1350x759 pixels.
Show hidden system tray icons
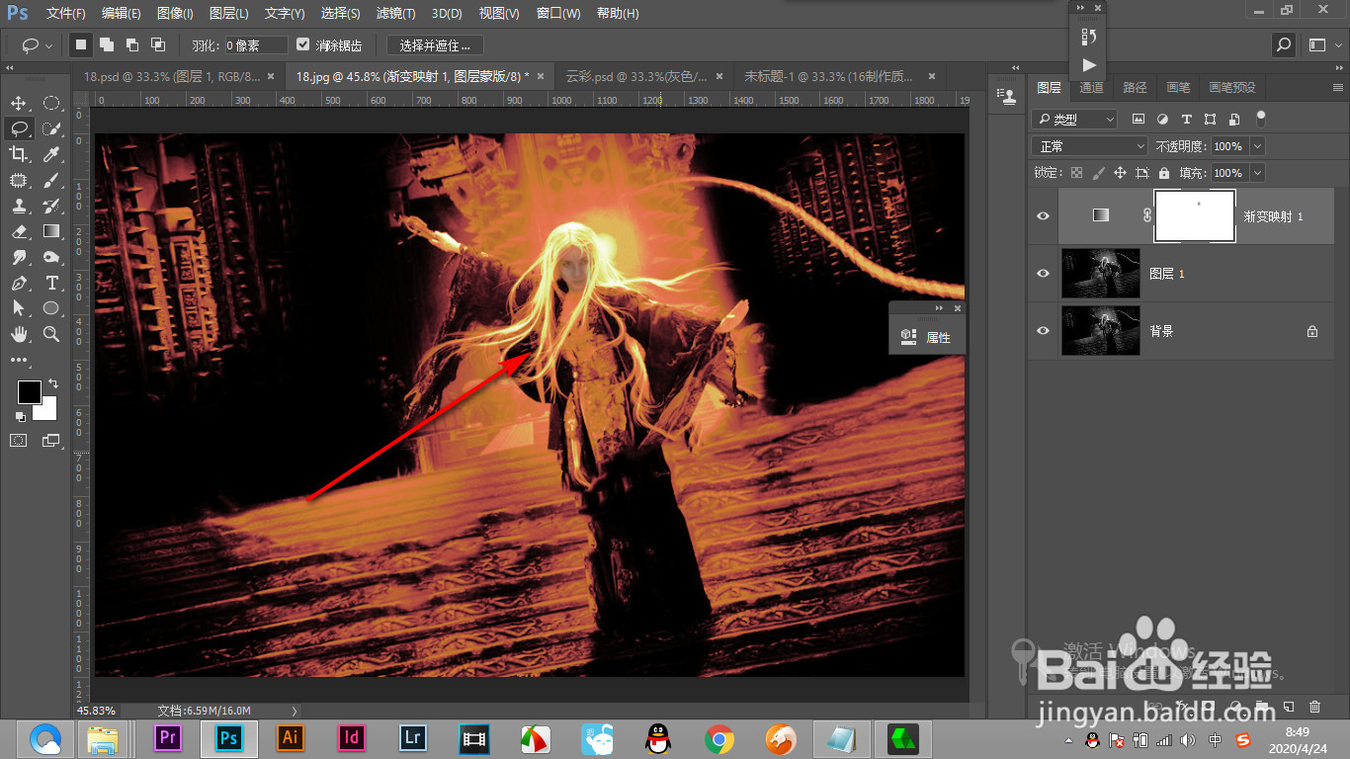pos(1067,740)
